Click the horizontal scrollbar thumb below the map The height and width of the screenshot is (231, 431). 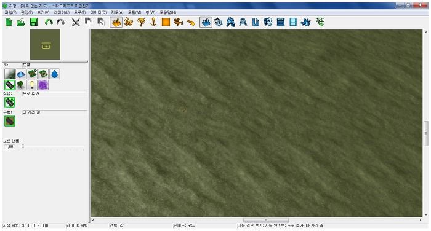point(266,220)
